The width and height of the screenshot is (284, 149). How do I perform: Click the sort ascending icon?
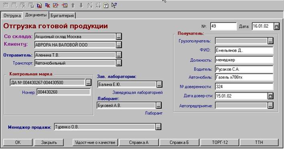pyautogui.click(x=90, y=6)
